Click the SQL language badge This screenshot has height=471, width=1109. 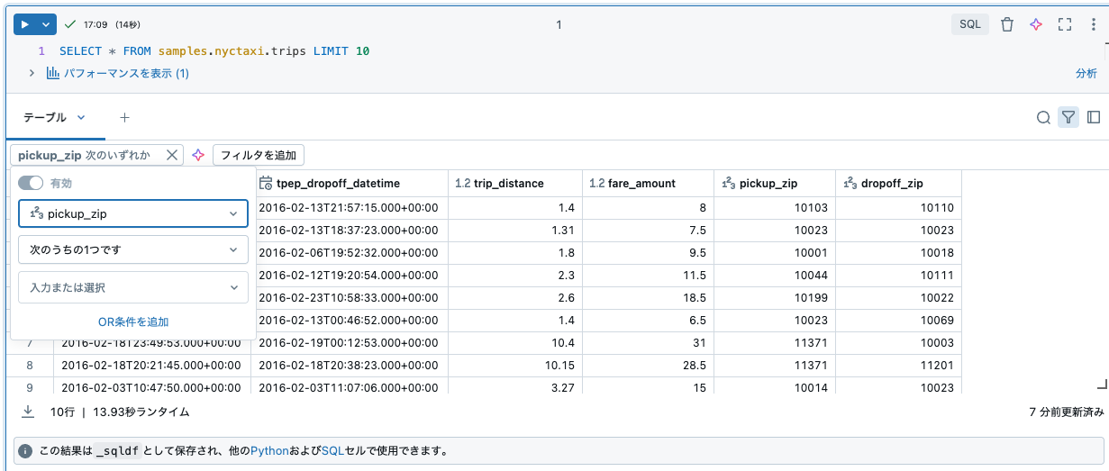tap(969, 24)
